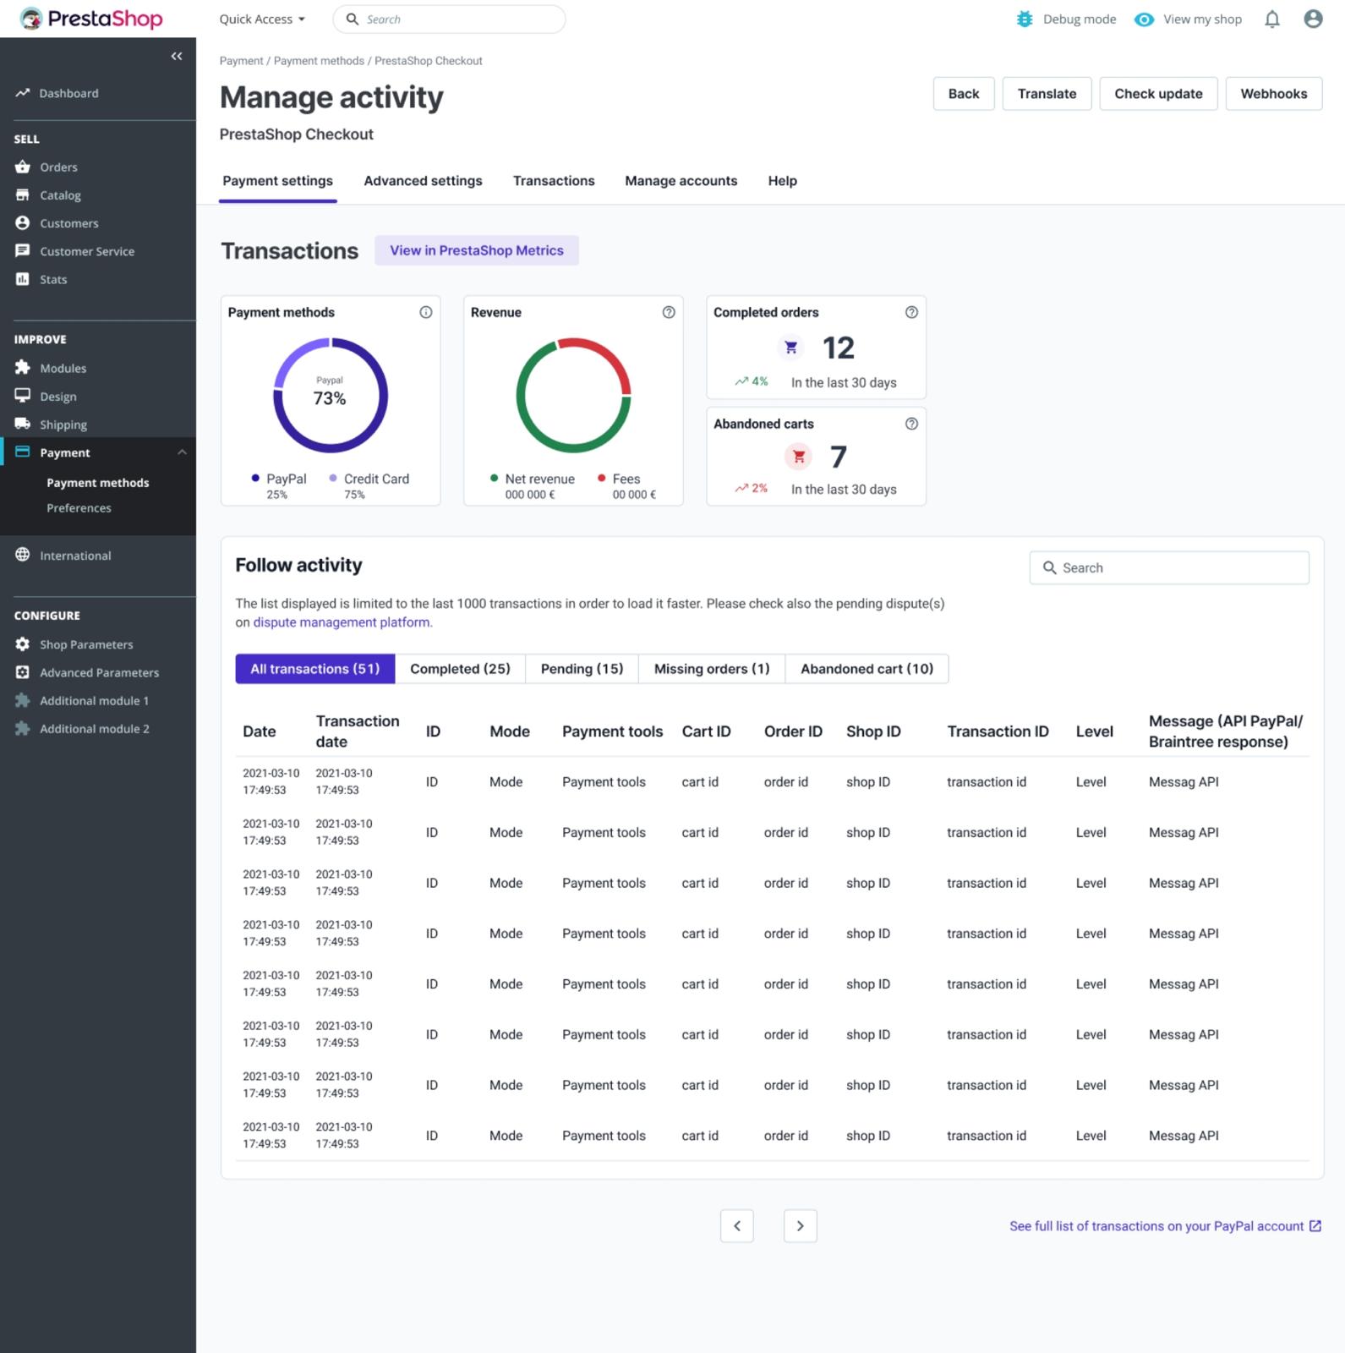The width and height of the screenshot is (1345, 1353).
Task: Click the PrestaShop logo
Action: pyautogui.click(x=91, y=19)
